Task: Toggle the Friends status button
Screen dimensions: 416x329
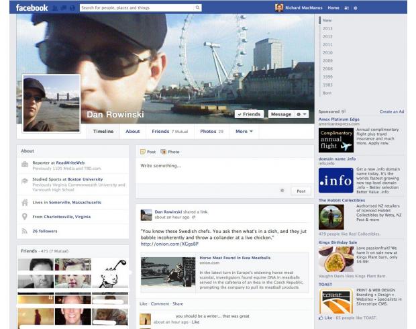Action: pos(249,114)
